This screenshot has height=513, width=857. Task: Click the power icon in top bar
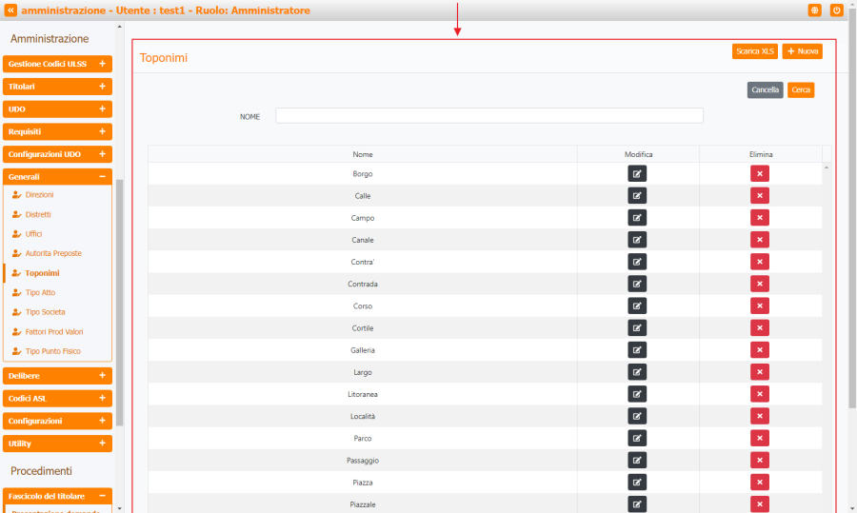837,10
